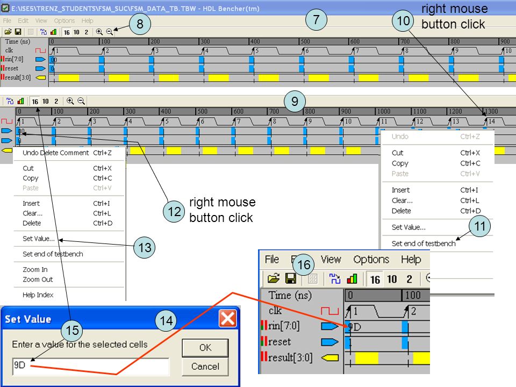
Task: Select radix 16 in top window toolbar
Action: click(67, 32)
